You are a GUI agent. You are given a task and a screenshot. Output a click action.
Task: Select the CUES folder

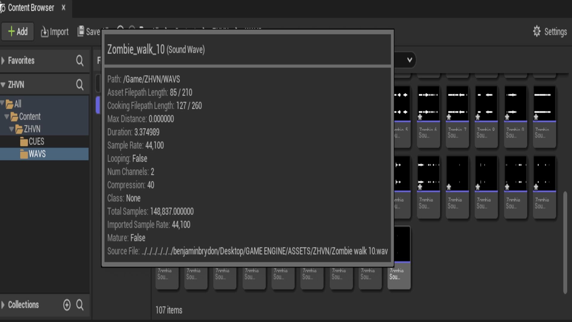[x=36, y=141]
